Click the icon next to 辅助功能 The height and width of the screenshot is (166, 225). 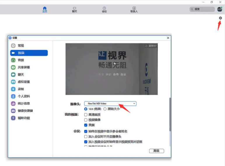coord(13,118)
